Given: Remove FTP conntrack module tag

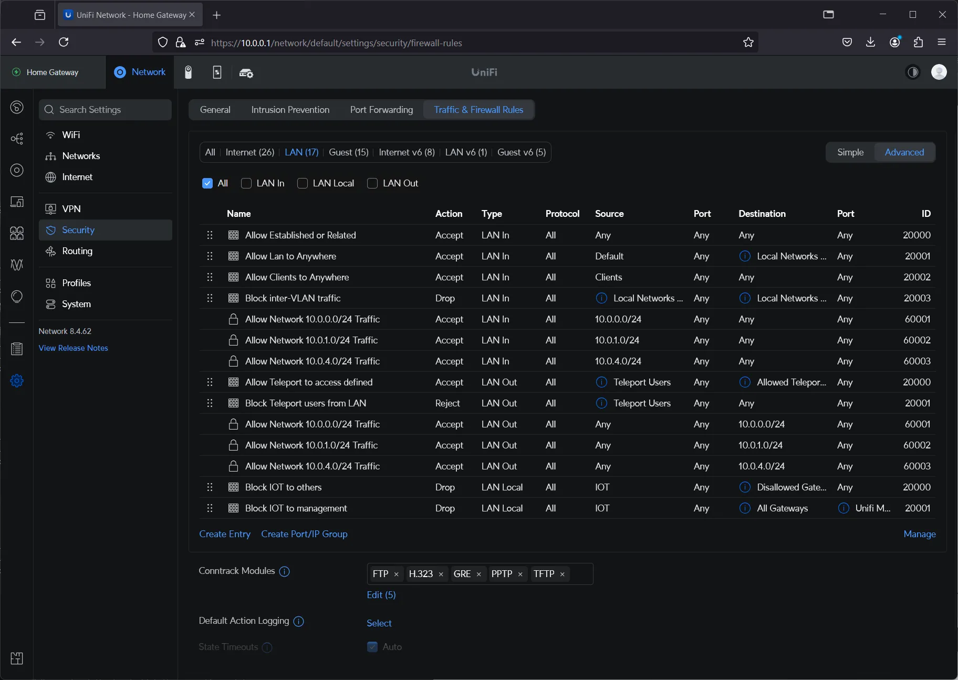Looking at the screenshot, I should pos(396,574).
